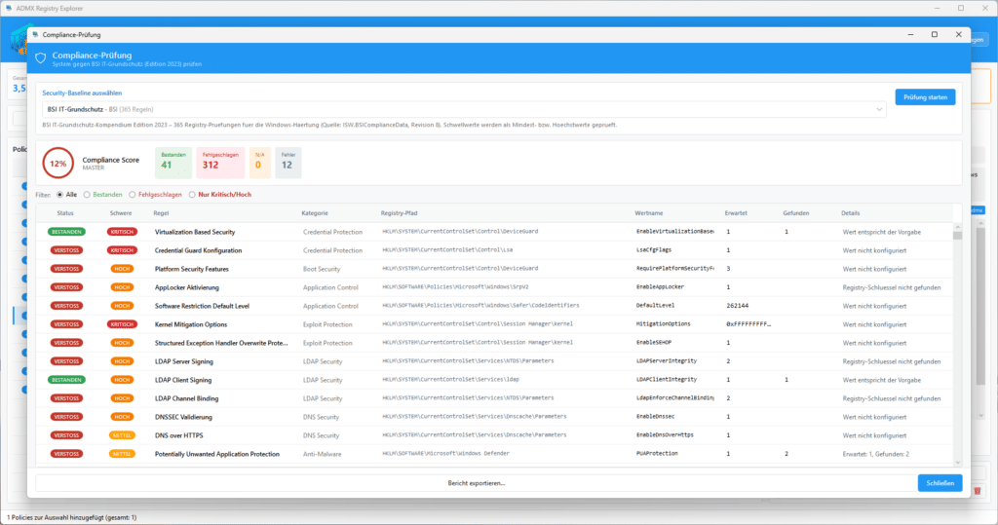This screenshot has width=998, height=525.
Task: Click the scroll down arrow of results list
Action: (957, 463)
